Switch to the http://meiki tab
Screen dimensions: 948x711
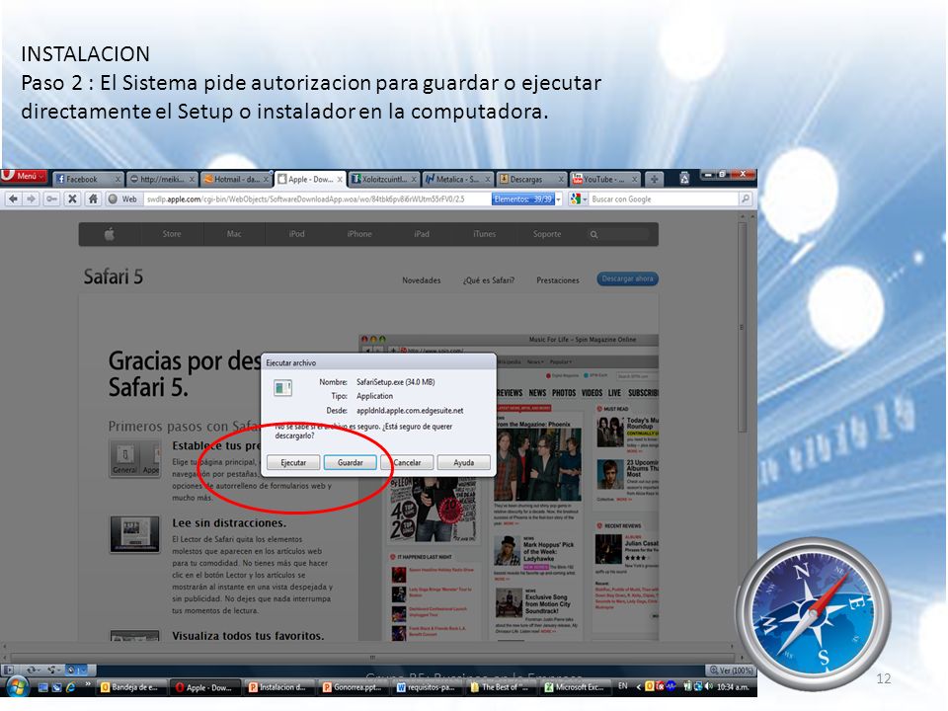point(162,179)
